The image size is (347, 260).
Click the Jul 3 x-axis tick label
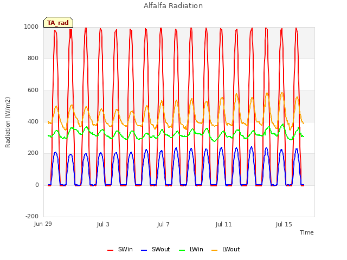pyautogui.click(x=103, y=224)
